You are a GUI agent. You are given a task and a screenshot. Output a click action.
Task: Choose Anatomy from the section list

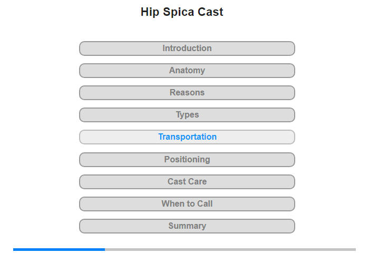[187, 71]
